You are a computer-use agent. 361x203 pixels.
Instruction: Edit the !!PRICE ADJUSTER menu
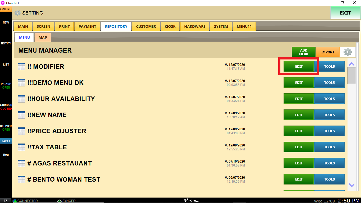click(299, 131)
